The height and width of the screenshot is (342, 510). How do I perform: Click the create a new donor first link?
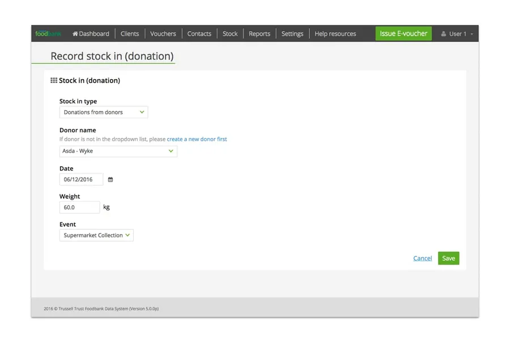197,138
